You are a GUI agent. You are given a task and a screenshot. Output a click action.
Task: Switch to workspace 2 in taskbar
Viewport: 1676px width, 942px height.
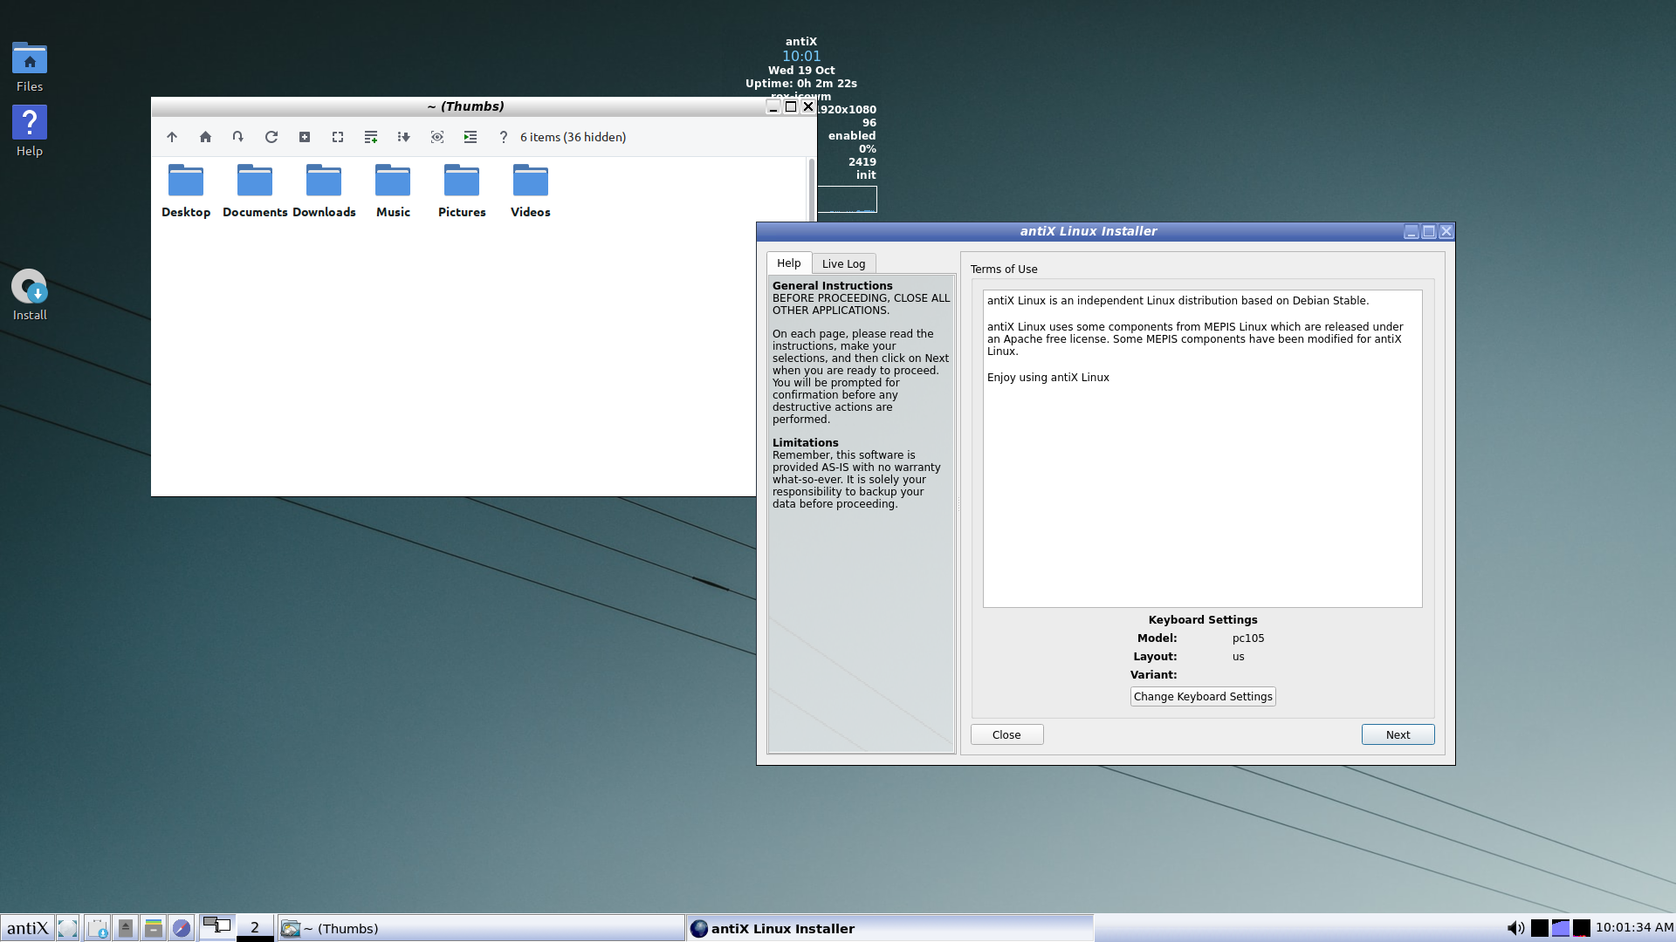(255, 927)
